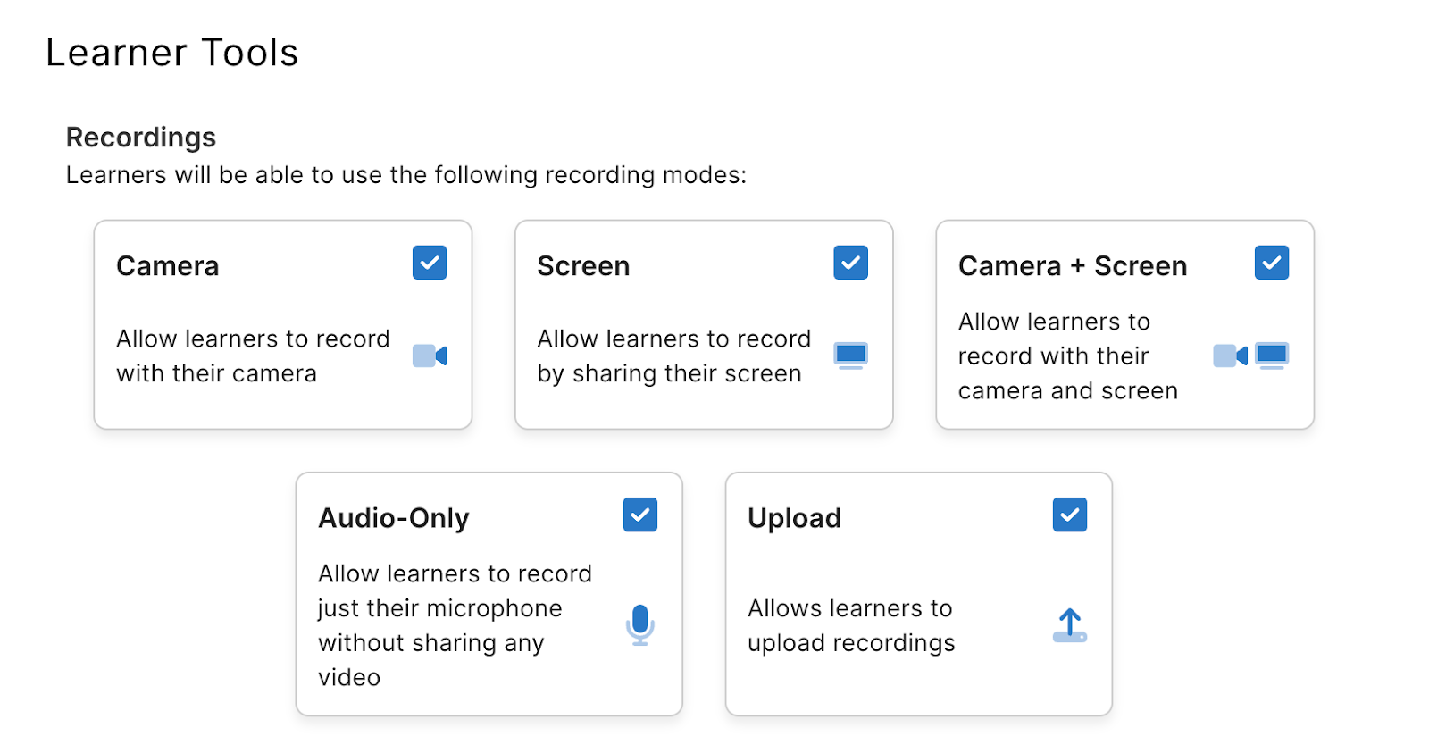Click the upload arrow icon

(x=1069, y=625)
